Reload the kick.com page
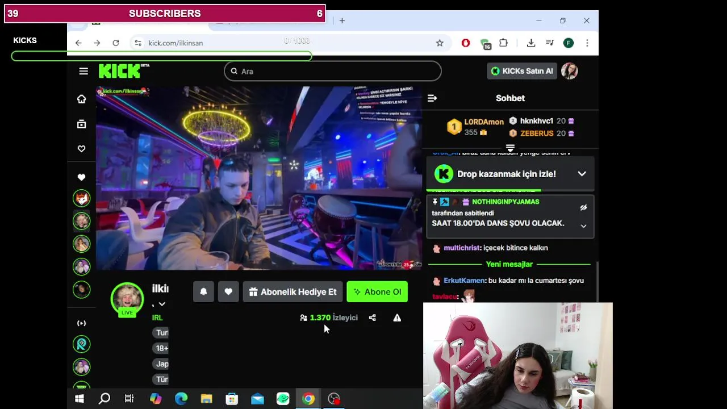Viewport: 727px width, 409px height. pyautogui.click(x=116, y=43)
